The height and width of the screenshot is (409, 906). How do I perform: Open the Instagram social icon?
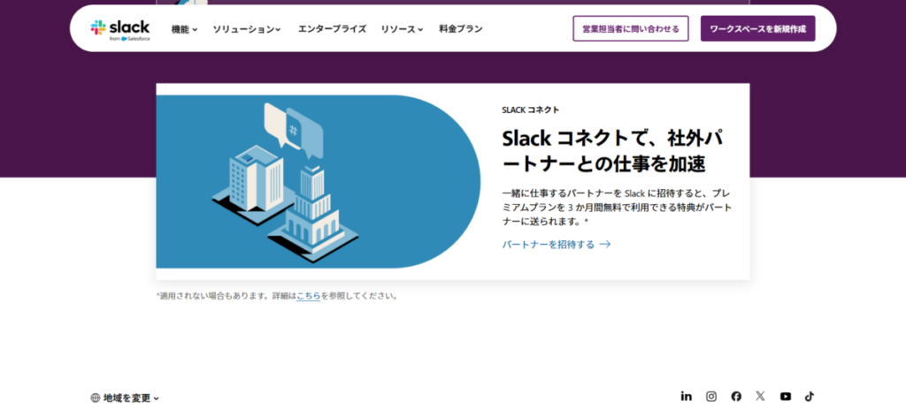[710, 397]
